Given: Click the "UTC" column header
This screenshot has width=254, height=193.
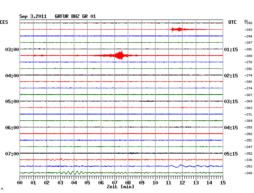Looking at the screenshot, I should [x=232, y=22].
